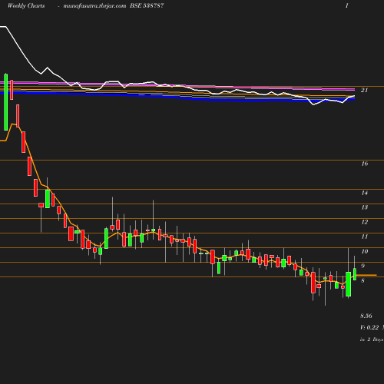
Task: Click the volume value 'V: 0.22'
Action: (x=369, y=327)
